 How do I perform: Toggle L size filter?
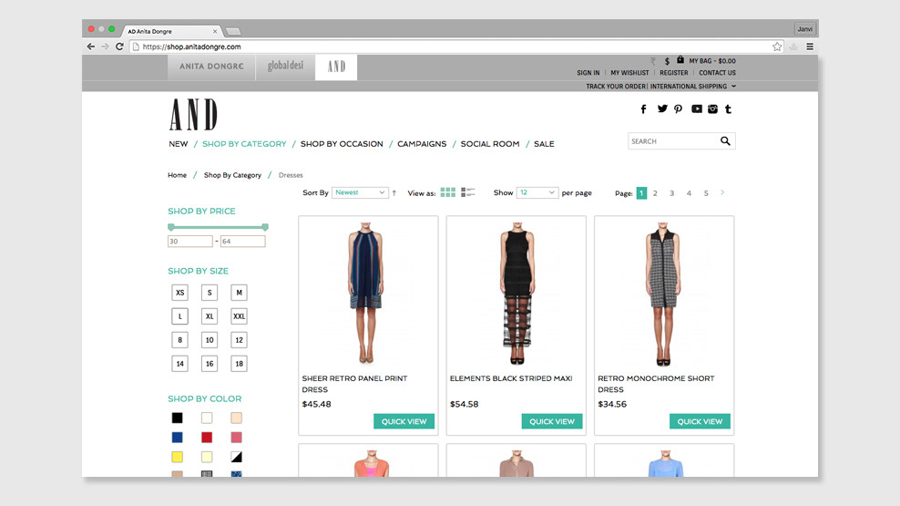179,316
